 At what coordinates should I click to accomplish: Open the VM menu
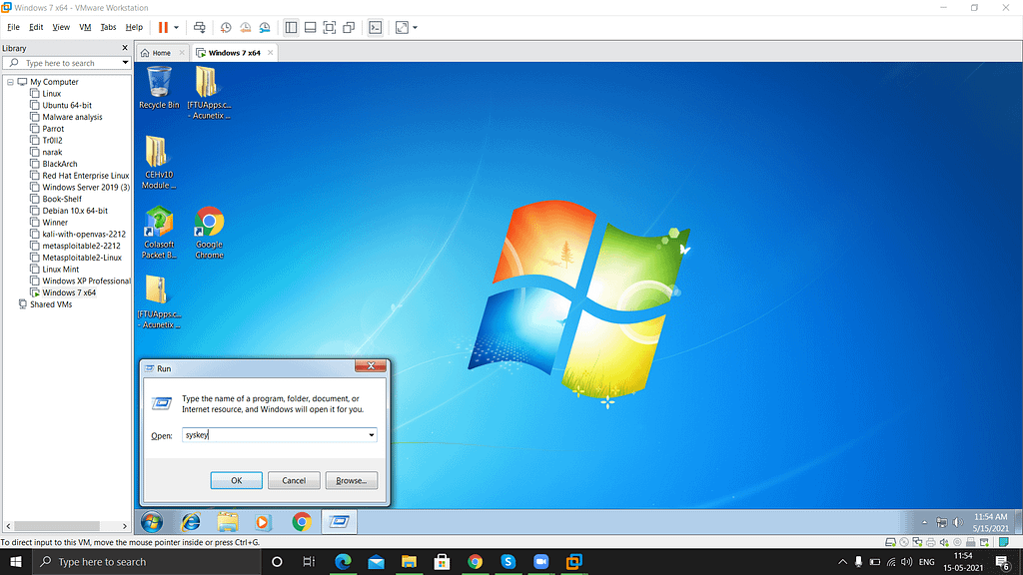85,27
